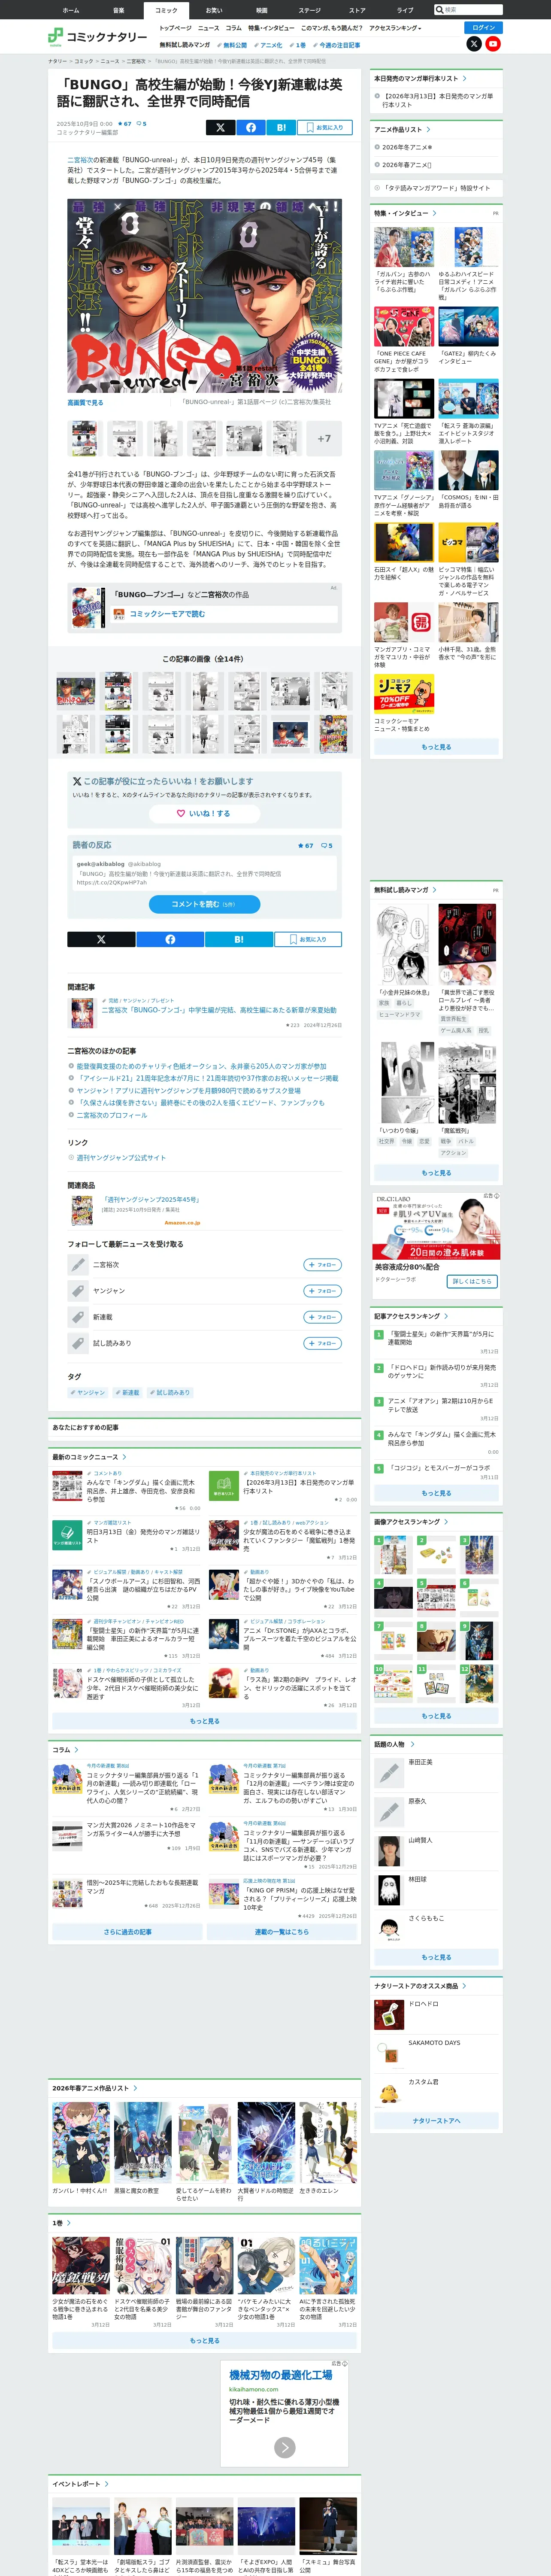Click the Comic Natalie logo
The width and height of the screenshot is (551, 2576).
(x=97, y=36)
